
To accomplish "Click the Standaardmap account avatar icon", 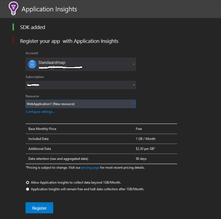I will (x=32, y=64).
